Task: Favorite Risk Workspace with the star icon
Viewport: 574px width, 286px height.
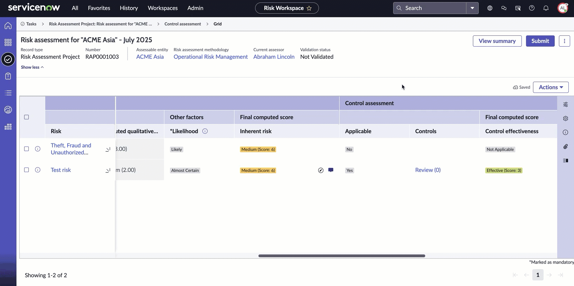Action: pos(309,8)
